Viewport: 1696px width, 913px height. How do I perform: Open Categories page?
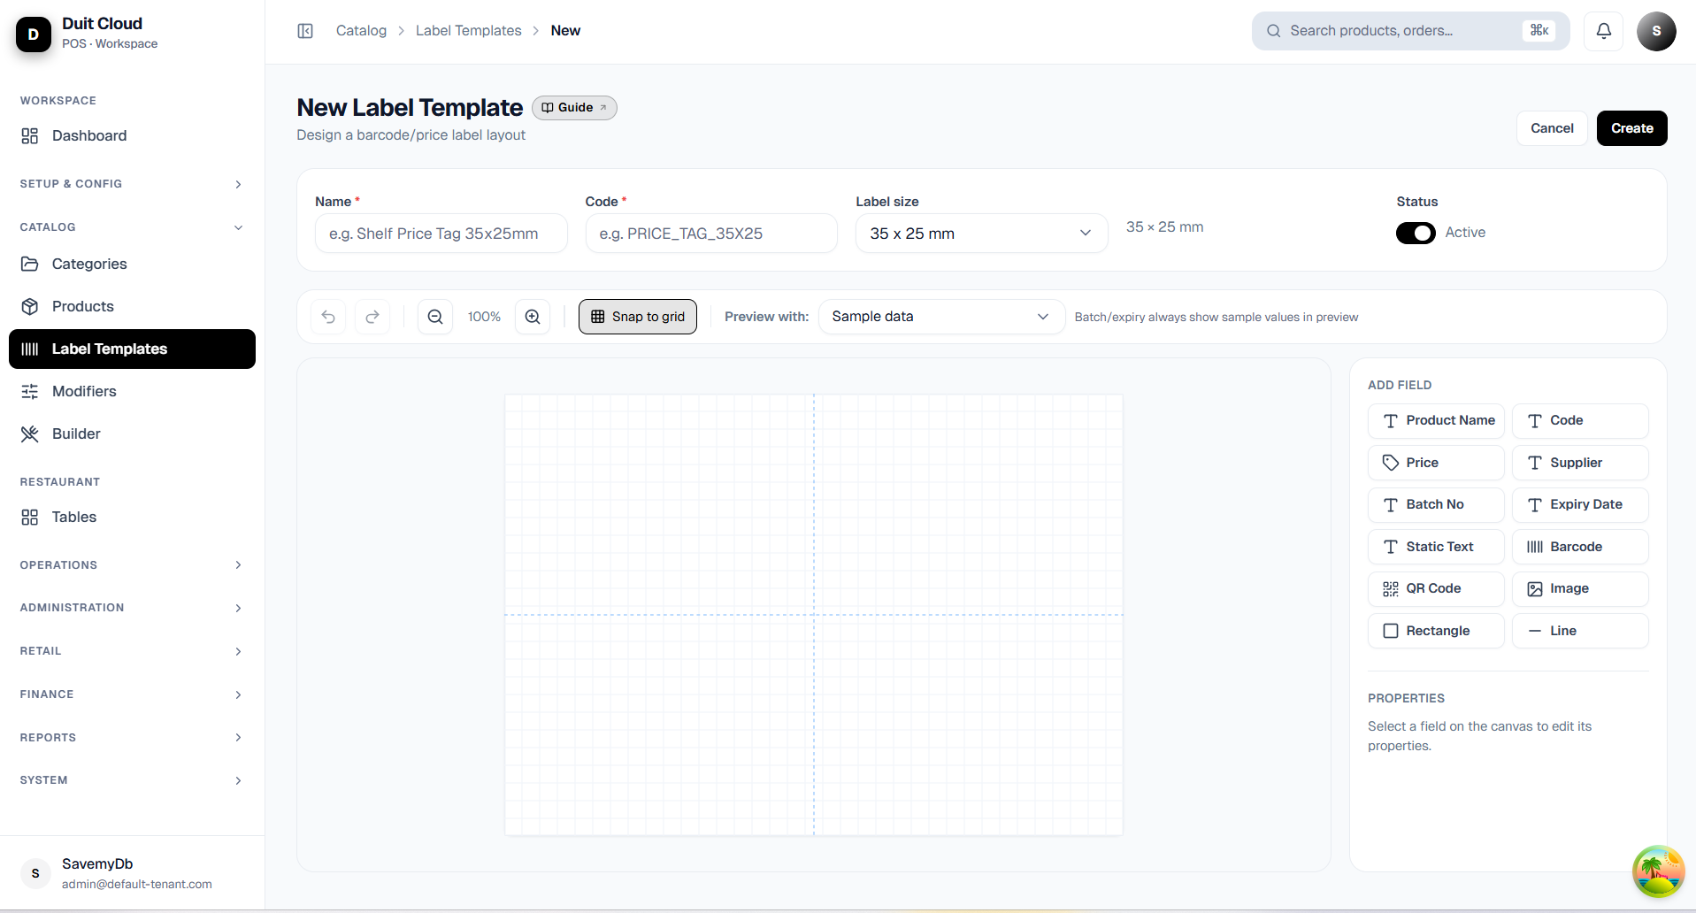[x=132, y=265]
